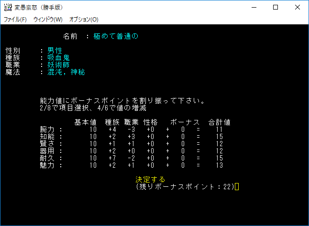This screenshot has width=309, height=226.
Task: Click the Hengband app icon in title bar
Action: 8,8
